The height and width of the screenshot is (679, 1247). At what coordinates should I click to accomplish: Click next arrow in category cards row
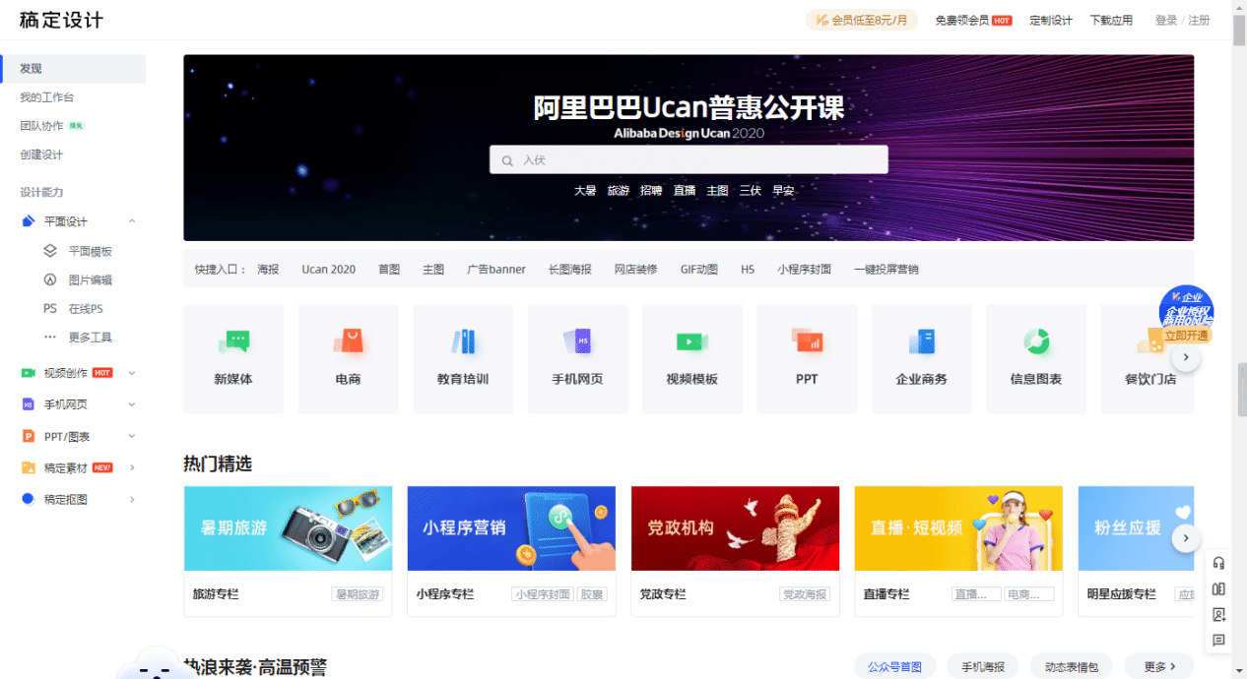[1186, 357]
